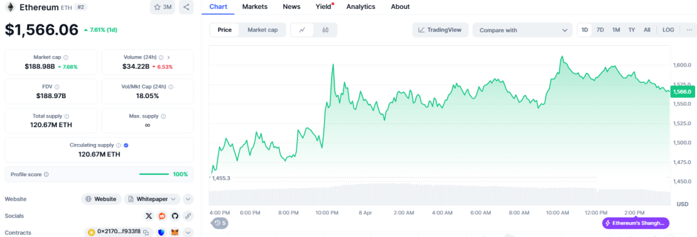This screenshot has width=697, height=237.
Task: Open the Analytics tab
Action: pyautogui.click(x=361, y=6)
